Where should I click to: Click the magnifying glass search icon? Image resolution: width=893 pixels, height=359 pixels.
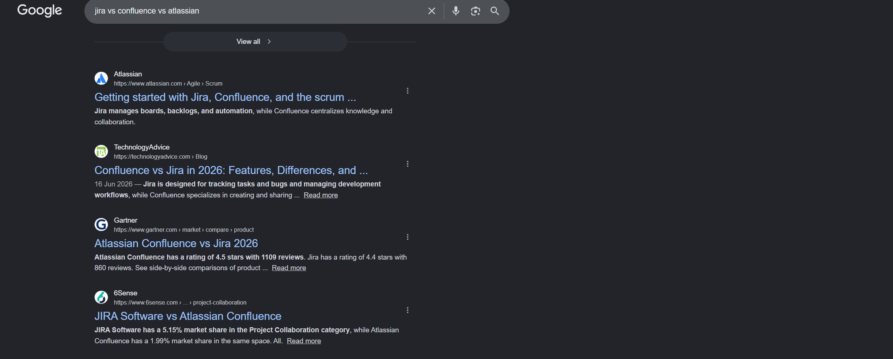pos(495,11)
